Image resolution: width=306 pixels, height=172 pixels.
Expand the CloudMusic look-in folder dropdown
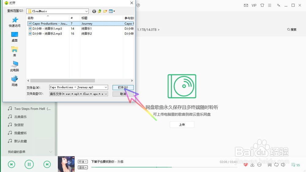(x=86, y=11)
